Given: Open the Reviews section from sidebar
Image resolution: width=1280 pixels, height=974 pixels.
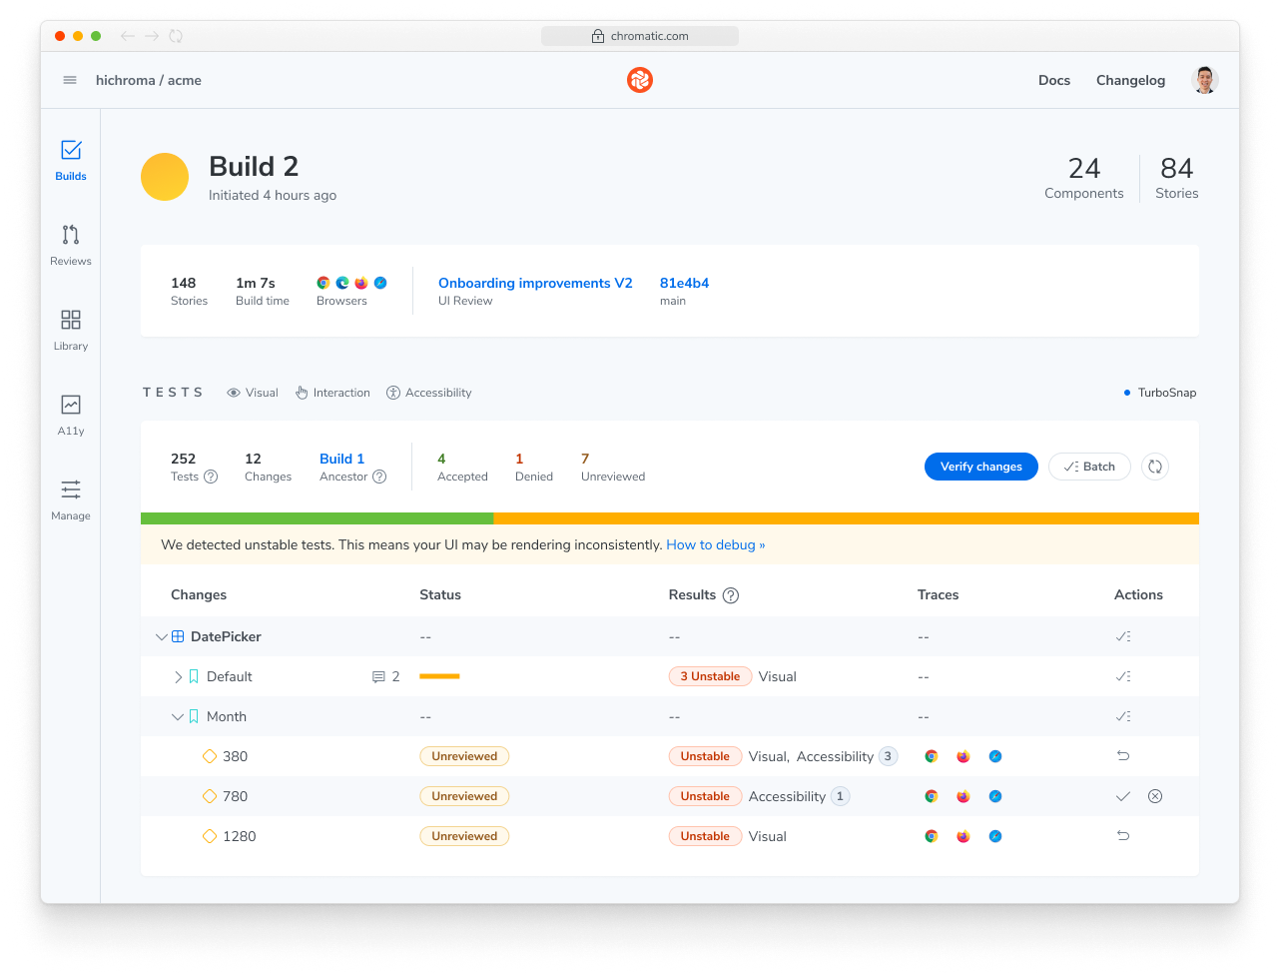Looking at the screenshot, I should pyautogui.click(x=70, y=237).
